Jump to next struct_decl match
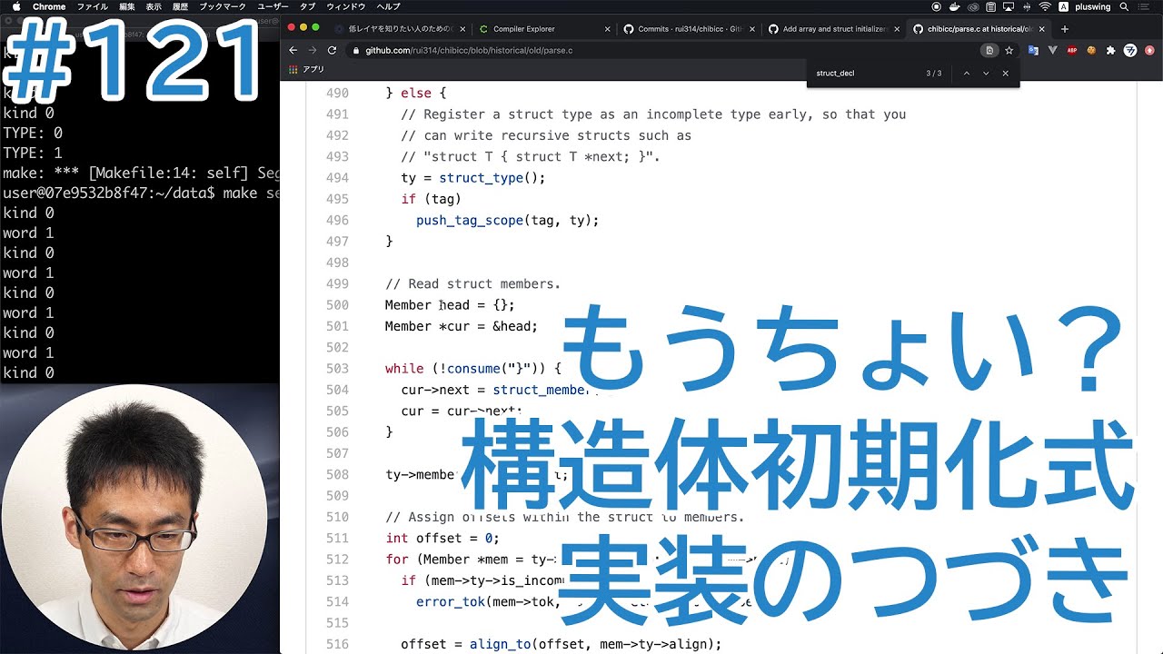1163x654 pixels. tap(986, 73)
